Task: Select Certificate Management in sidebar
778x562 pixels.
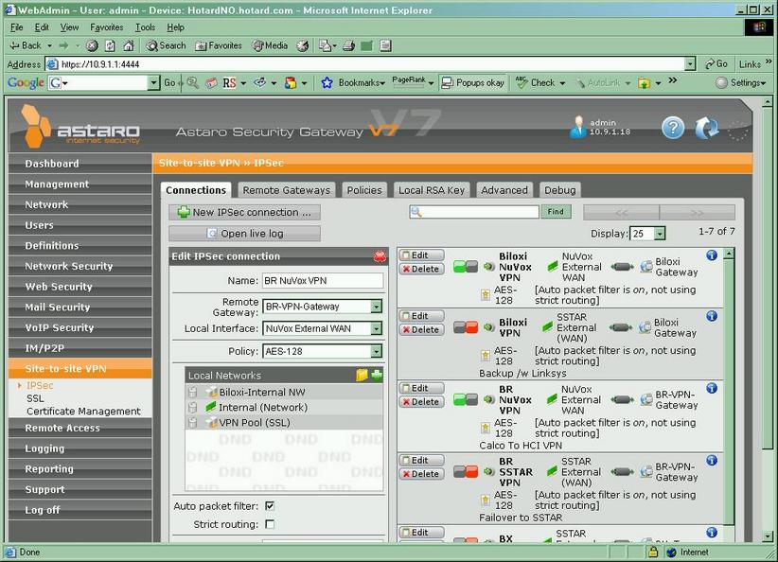Action: (x=83, y=412)
